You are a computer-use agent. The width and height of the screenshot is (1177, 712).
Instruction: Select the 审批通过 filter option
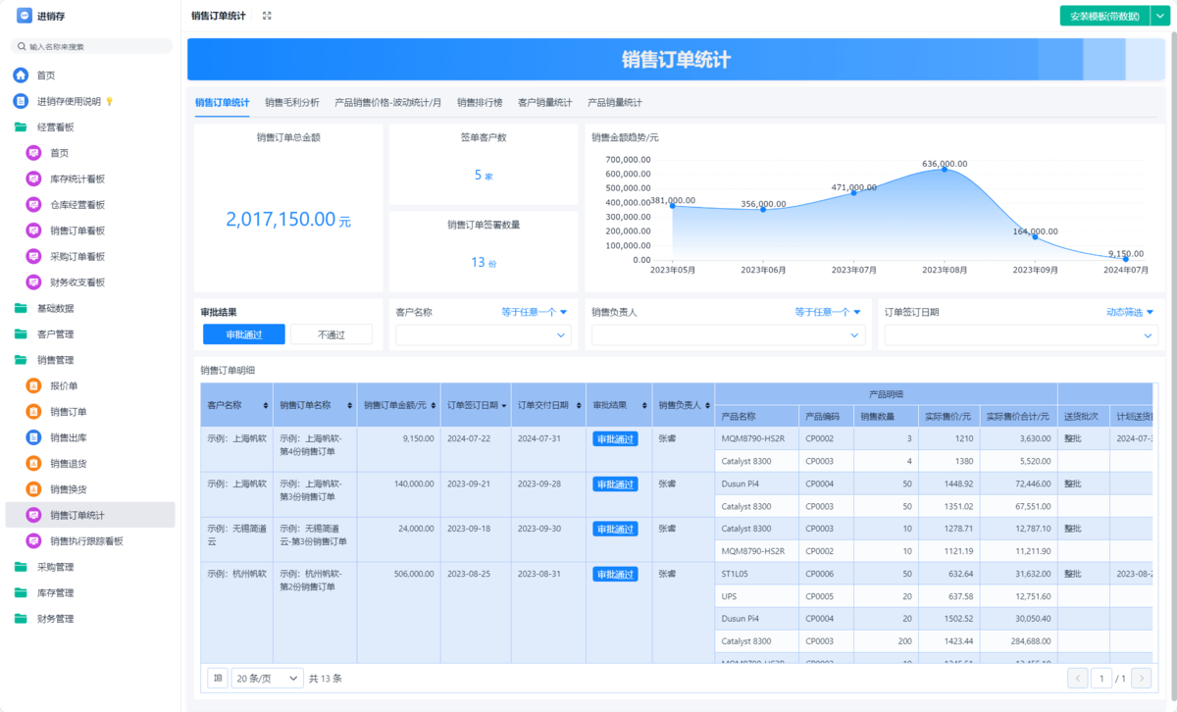243,334
